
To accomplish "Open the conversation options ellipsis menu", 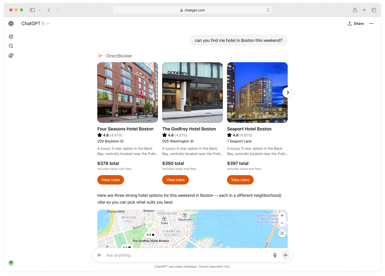I will coord(371,24).
